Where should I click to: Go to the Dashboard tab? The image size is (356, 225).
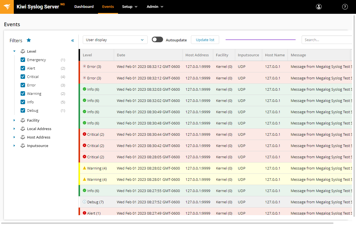pos(84,7)
